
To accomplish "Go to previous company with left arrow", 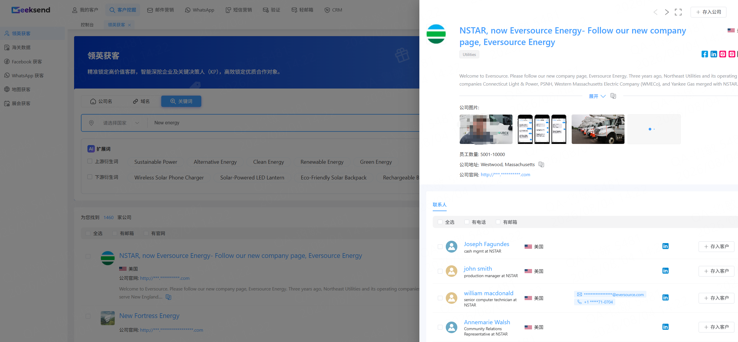I will click(x=655, y=12).
